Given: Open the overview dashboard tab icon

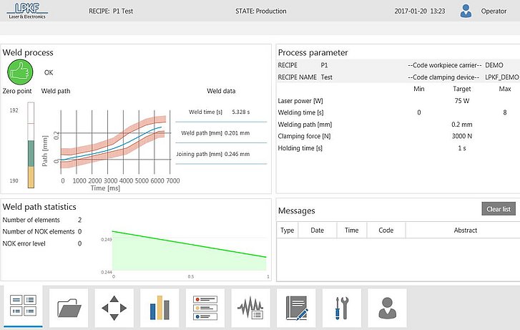Looking at the screenshot, I should click(x=23, y=306).
